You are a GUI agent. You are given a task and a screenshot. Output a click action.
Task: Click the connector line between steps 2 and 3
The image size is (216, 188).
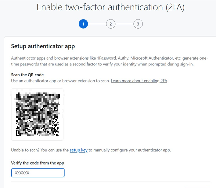pos(124,24)
